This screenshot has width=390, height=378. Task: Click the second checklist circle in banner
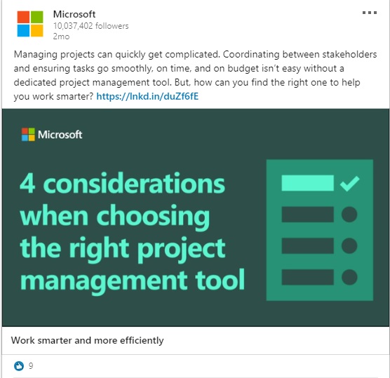tap(349, 215)
